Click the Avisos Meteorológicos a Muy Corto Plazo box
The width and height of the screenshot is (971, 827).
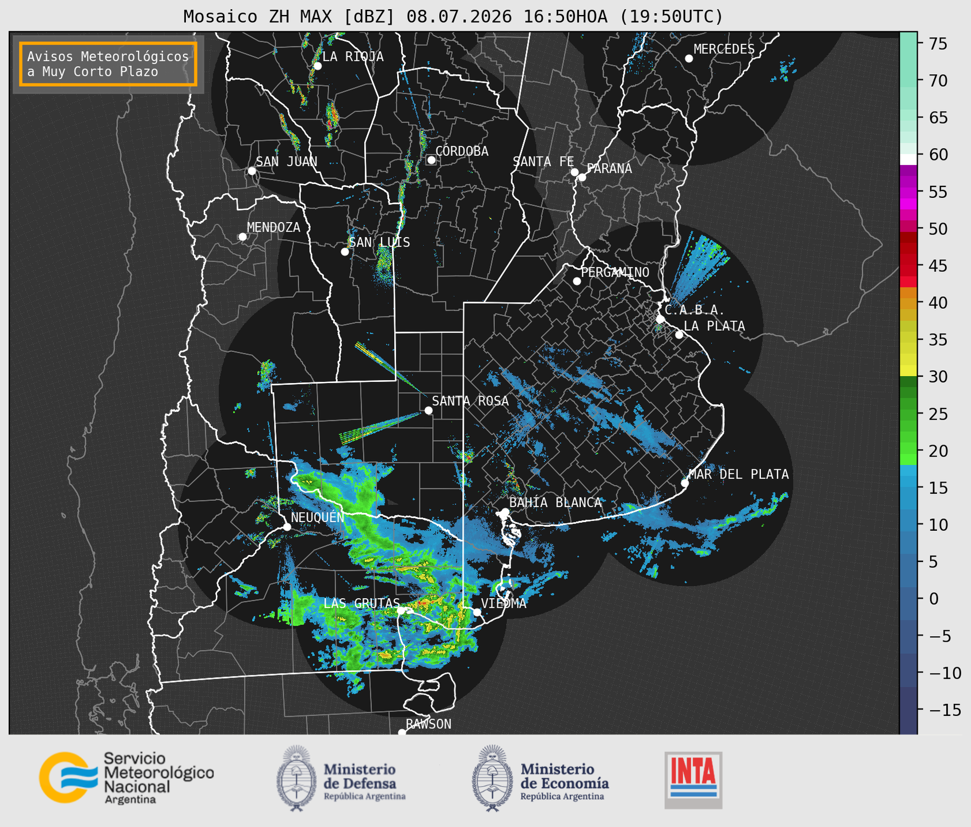(x=108, y=64)
